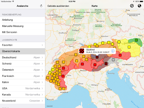Screen dimensions: 144x108
Task: Tap the checkered map marker under callout
Action: pyautogui.click(x=97, y=57)
